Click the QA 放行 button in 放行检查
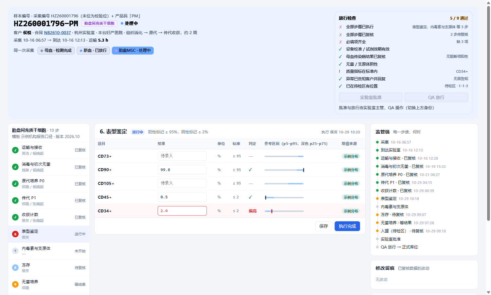This screenshot has height=295, width=491. (x=436, y=97)
